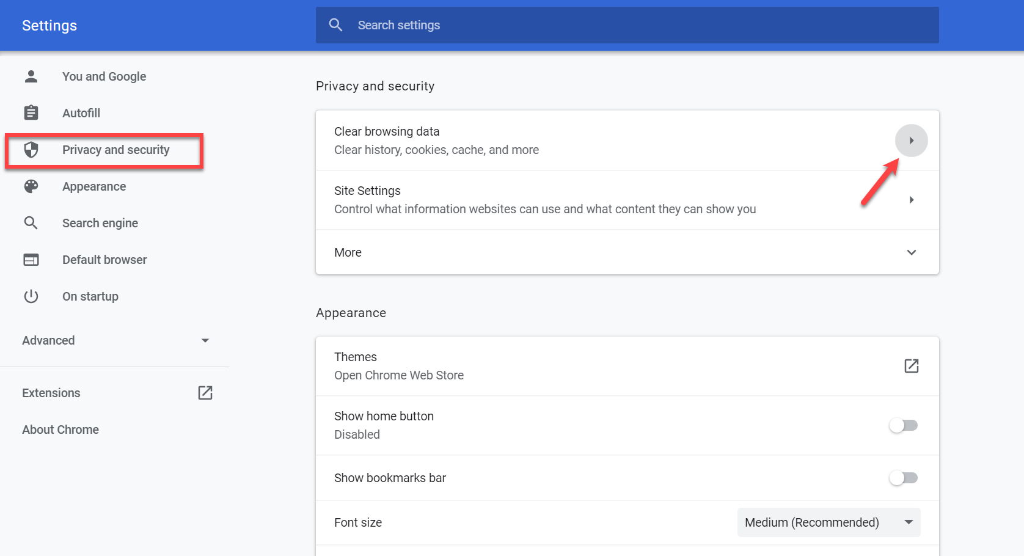Open Clear browsing data arrow button
Viewport: 1024px width, 556px height.
click(x=911, y=141)
